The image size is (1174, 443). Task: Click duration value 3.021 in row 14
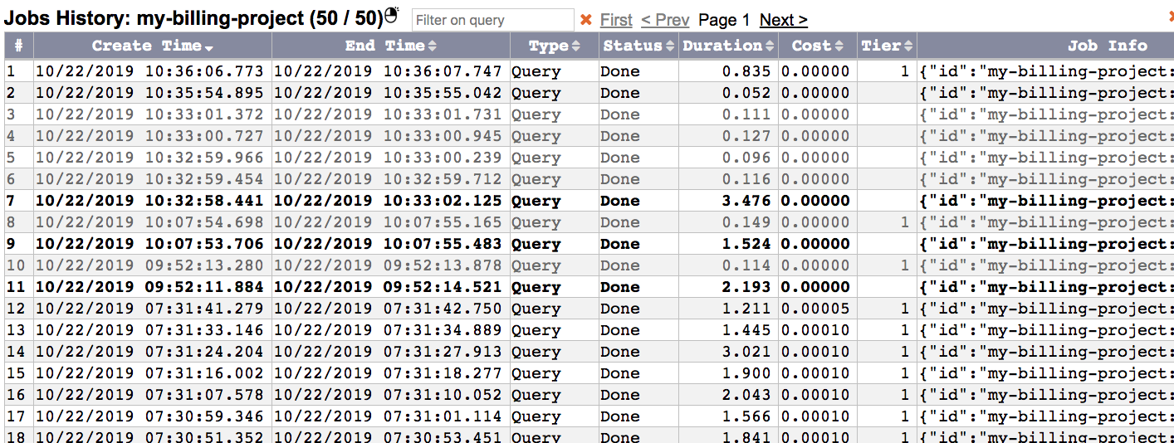(x=746, y=352)
